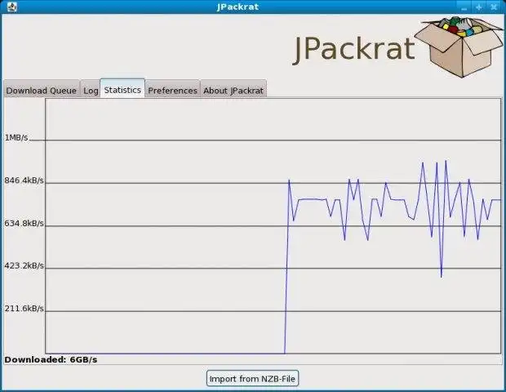
Task: Click the 1MB/s axis label
Action: tap(16, 138)
